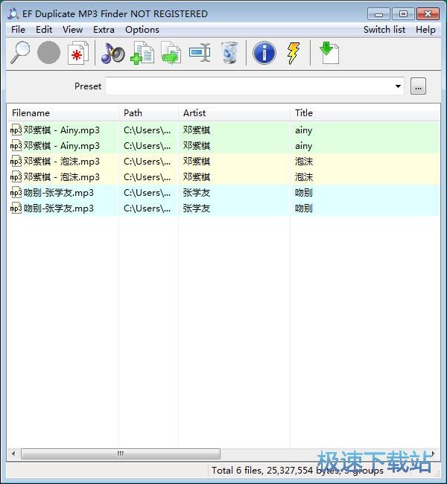This screenshot has width=447, height=484.
Task: Click the app icon in title bar
Action: 13,14
